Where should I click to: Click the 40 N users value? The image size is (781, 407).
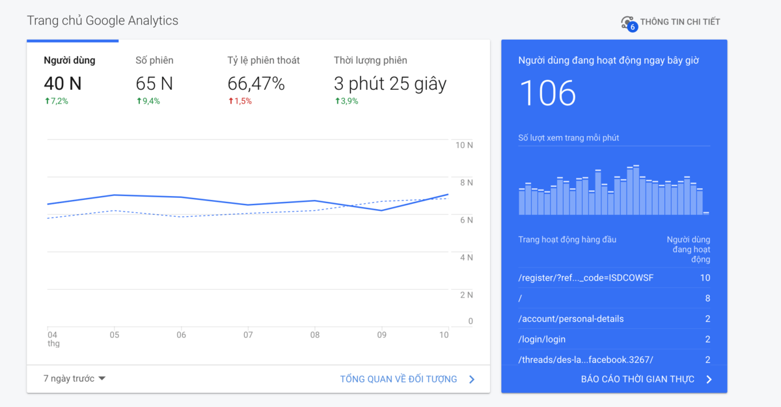62,83
